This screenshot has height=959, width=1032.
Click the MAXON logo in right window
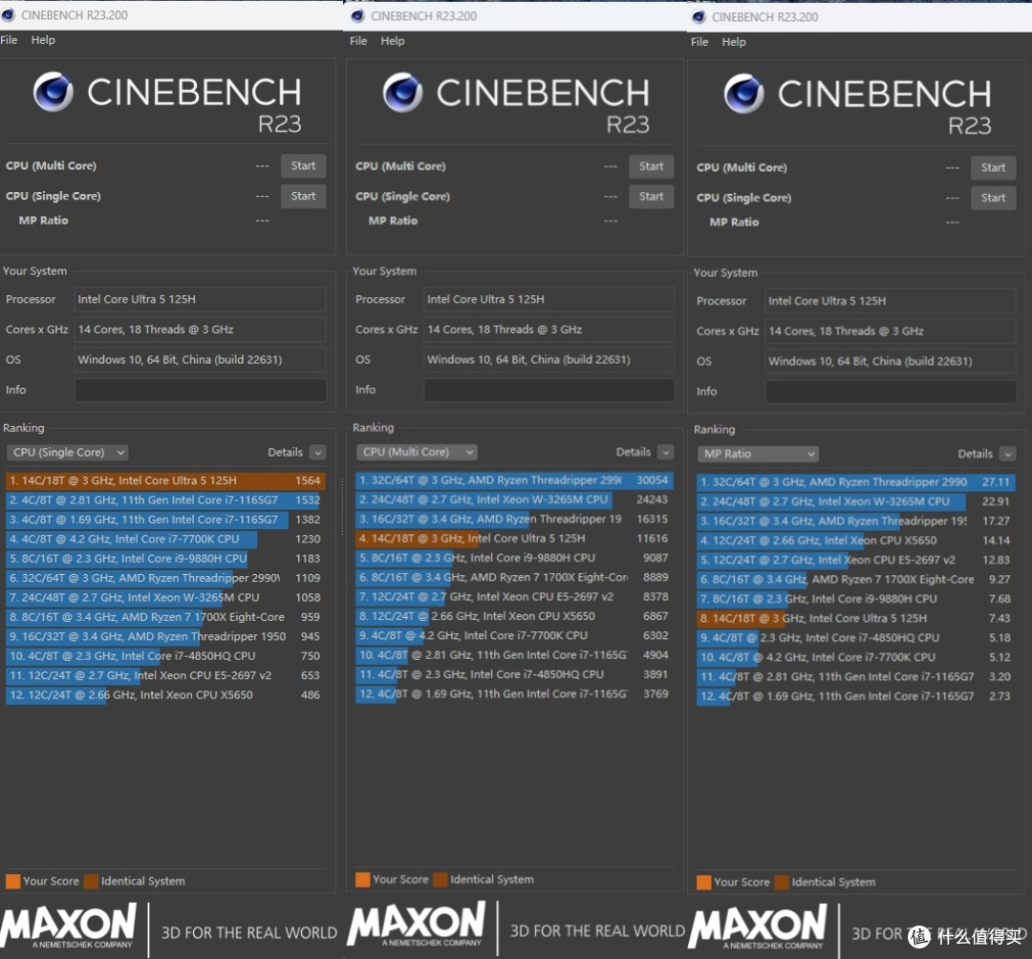[758, 927]
